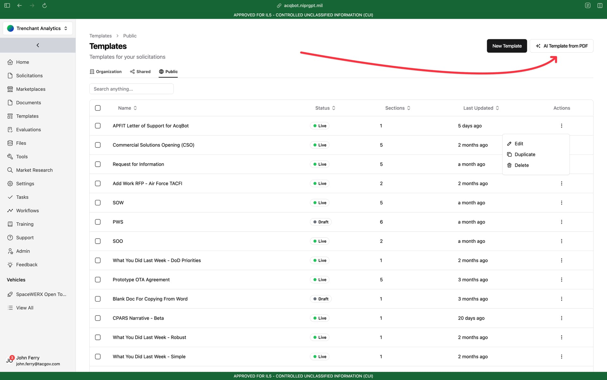Viewport: 607px width, 380px height.
Task: Select the Public tab
Action: click(168, 72)
